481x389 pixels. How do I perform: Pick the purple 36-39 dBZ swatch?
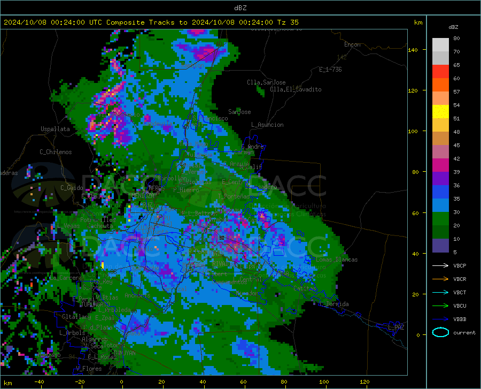440,179
